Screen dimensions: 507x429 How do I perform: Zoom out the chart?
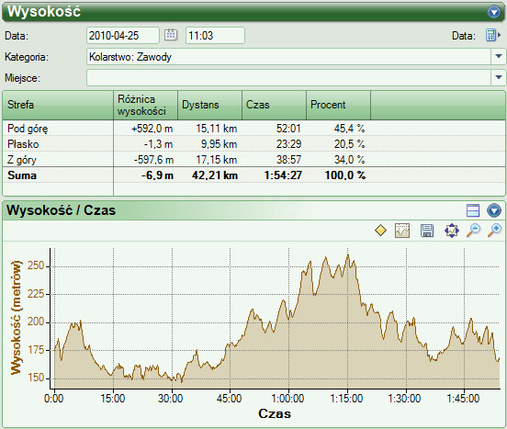point(473,231)
